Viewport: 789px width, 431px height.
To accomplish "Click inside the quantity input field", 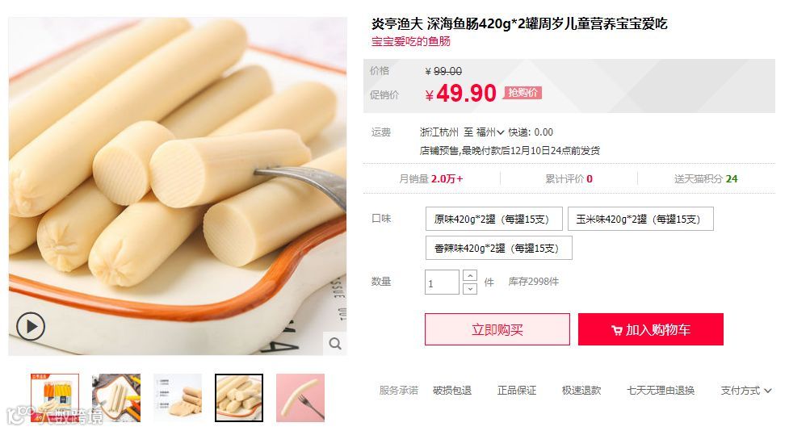I will 442,282.
